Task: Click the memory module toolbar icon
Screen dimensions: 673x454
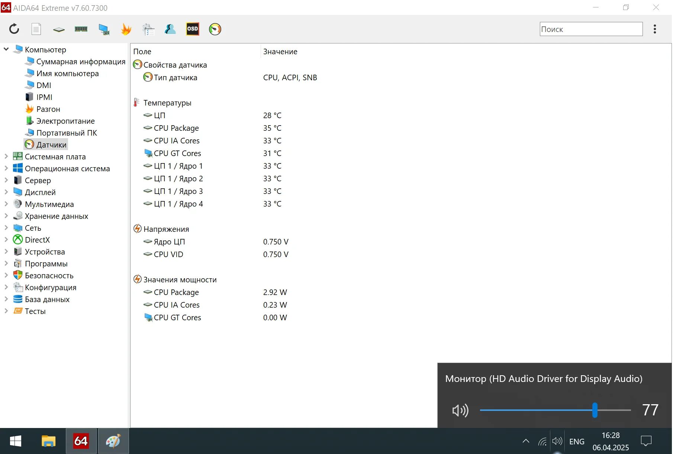Action: coord(81,29)
